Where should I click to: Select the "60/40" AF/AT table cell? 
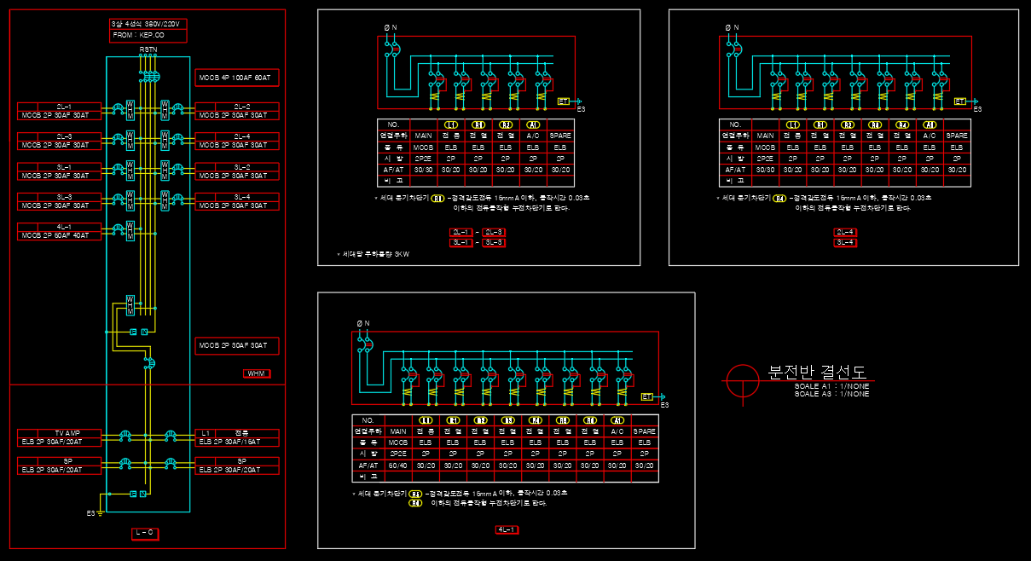coord(397,466)
